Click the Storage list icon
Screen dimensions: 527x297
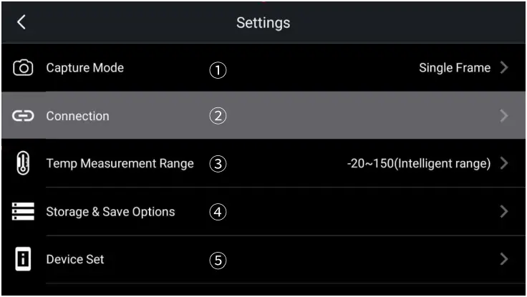(x=23, y=211)
